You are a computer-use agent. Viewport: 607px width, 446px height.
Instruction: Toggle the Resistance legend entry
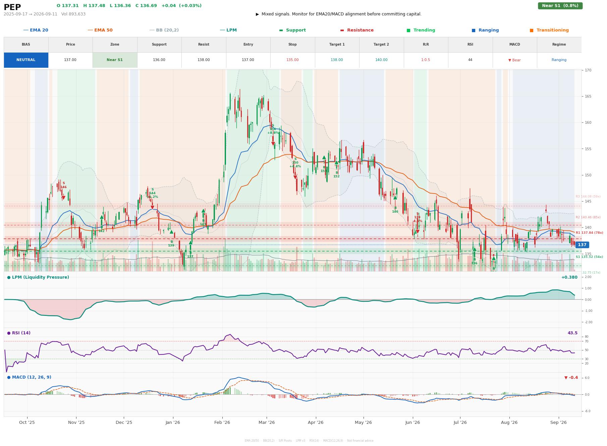[x=357, y=30]
